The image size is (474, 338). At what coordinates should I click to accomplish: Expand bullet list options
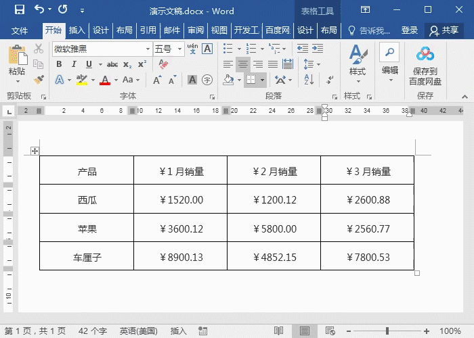click(x=239, y=49)
